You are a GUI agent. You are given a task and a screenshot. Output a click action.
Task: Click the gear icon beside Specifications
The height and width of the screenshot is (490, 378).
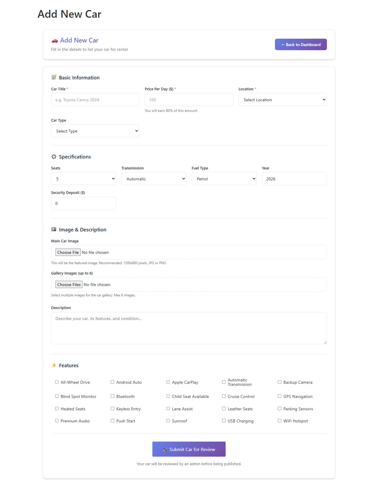pyautogui.click(x=54, y=157)
